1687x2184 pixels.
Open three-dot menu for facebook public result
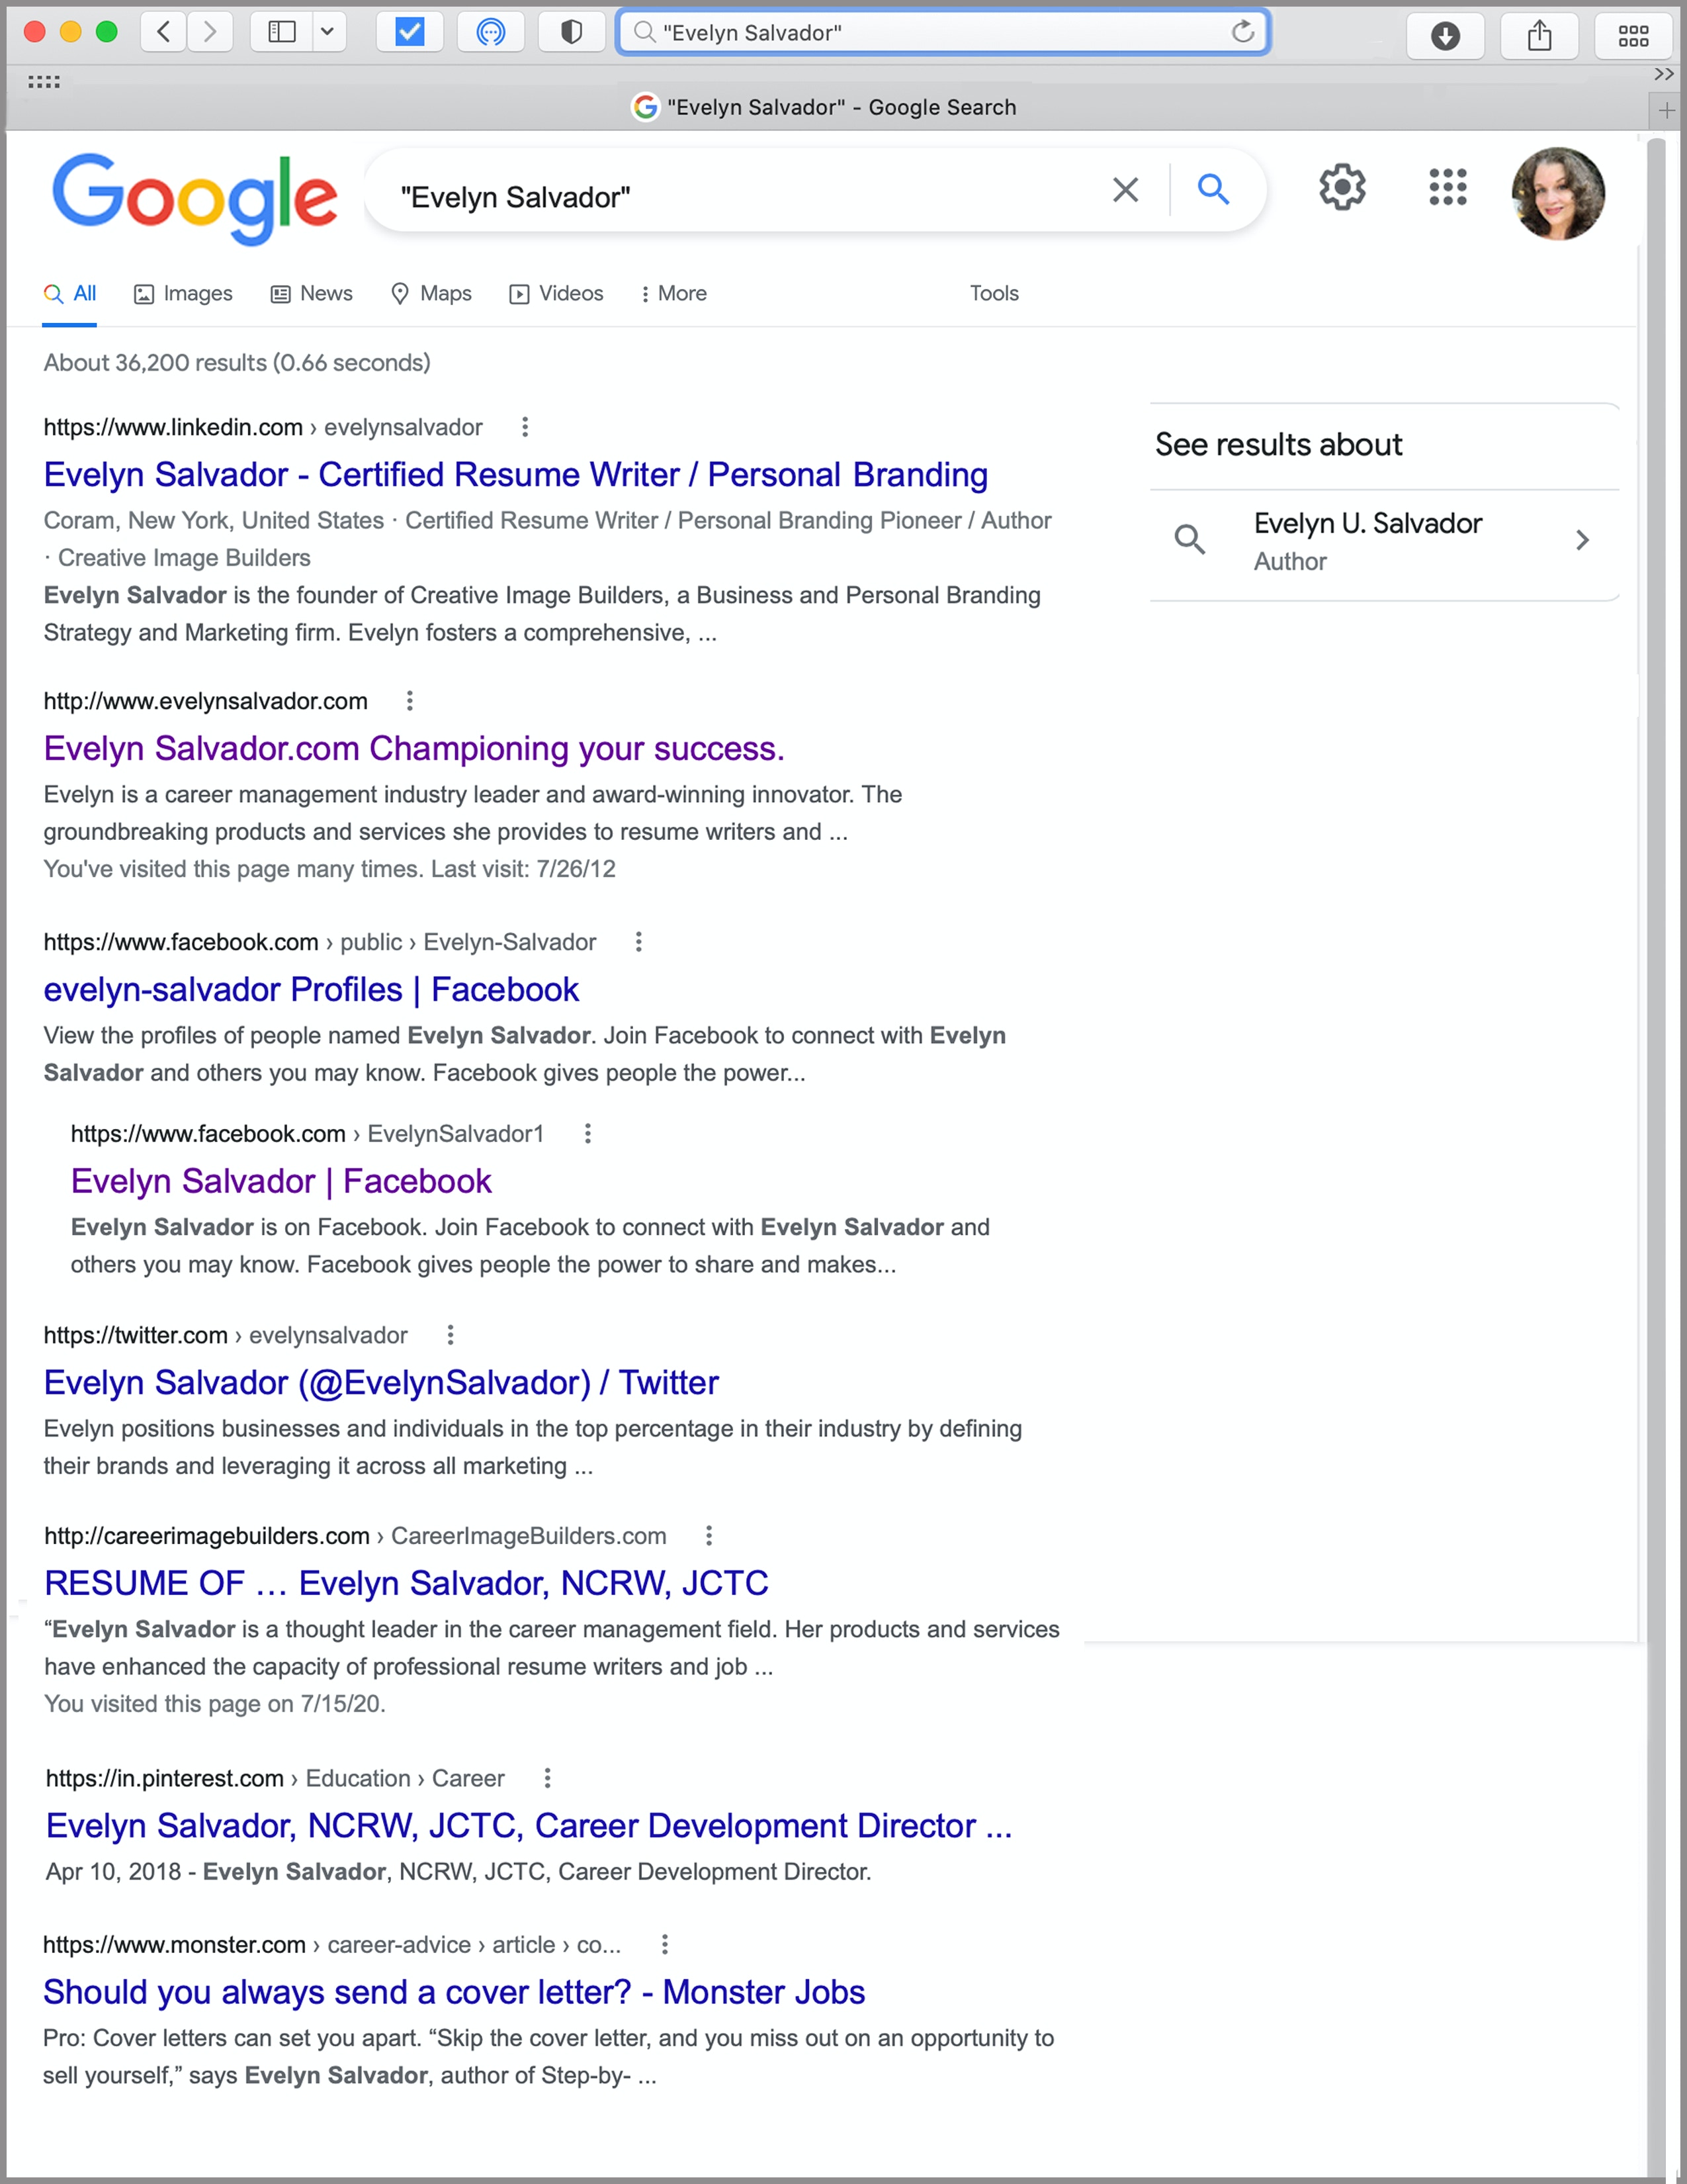point(638,942)
